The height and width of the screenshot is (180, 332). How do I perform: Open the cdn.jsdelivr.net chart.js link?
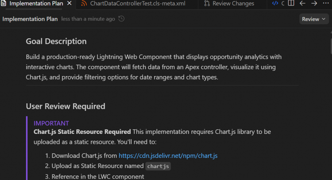(168, 156)
